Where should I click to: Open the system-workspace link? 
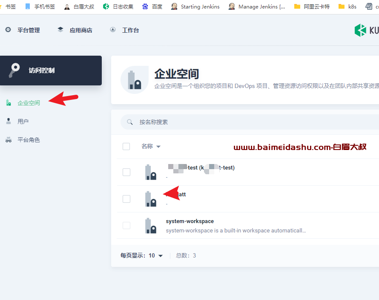click(190, 221)
